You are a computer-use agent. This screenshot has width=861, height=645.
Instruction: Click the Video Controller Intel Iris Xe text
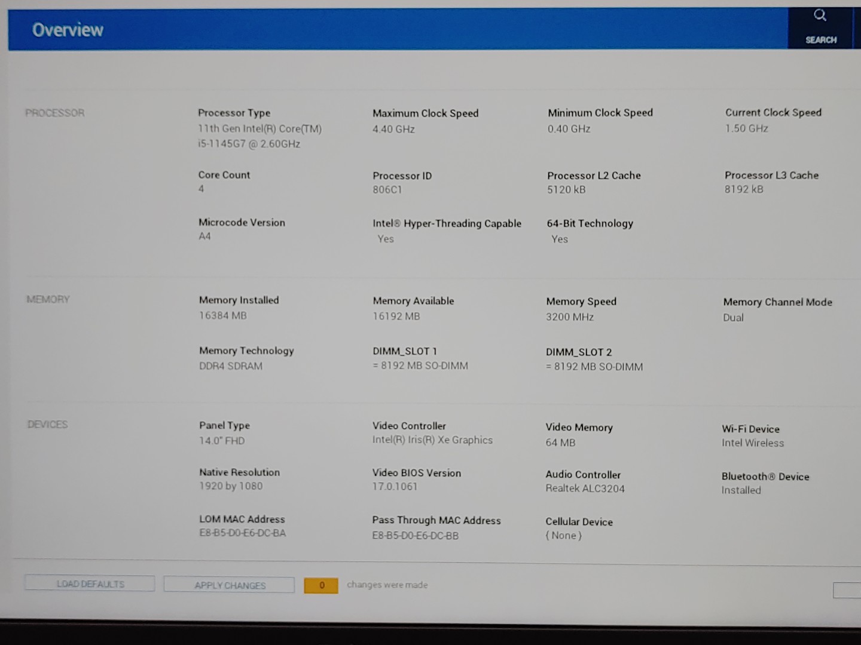432,440
